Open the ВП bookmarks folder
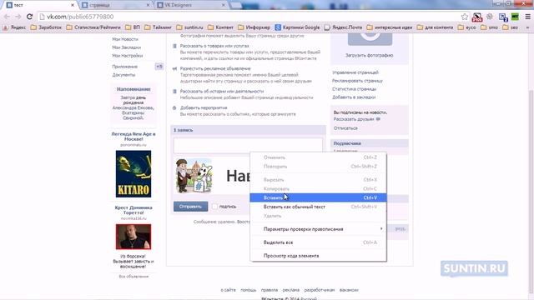This screenshot has width=534, height=300. [133, 27]
